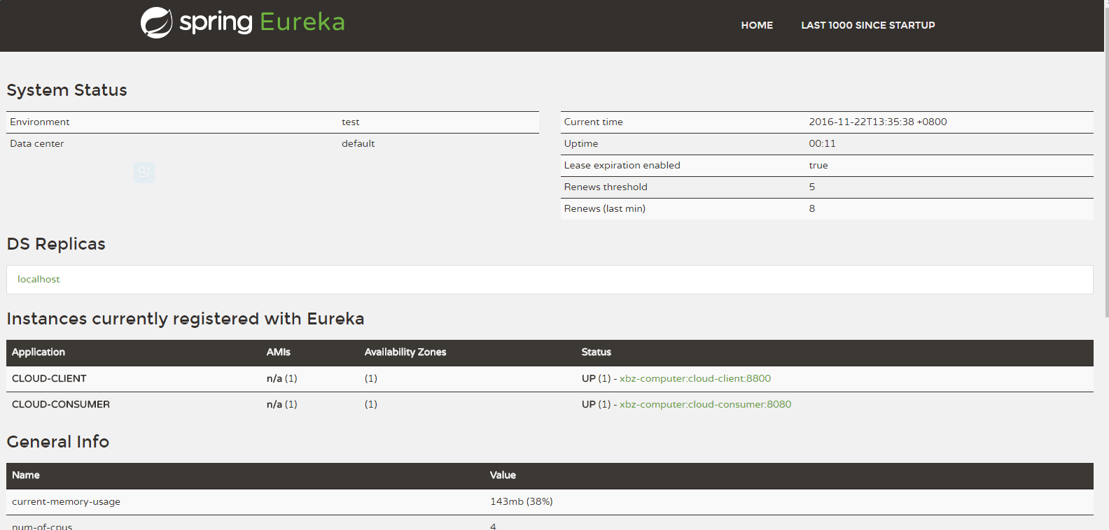Select the current-memory-usage row name
The height and width of the screenshot is (530, 1109).
click(x=66, y=501)
